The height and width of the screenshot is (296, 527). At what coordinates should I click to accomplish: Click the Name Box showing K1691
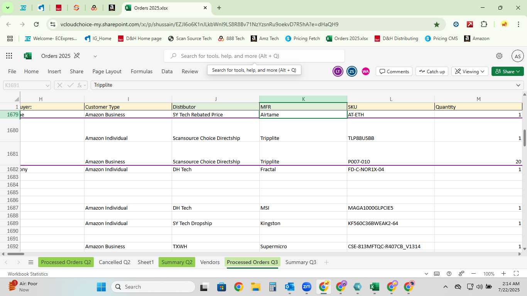(x=24, y=85)
